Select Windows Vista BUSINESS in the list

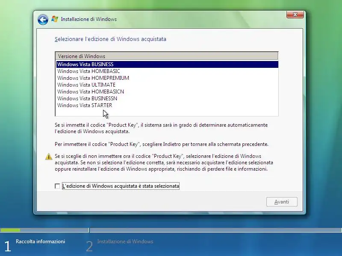[167, 64]
